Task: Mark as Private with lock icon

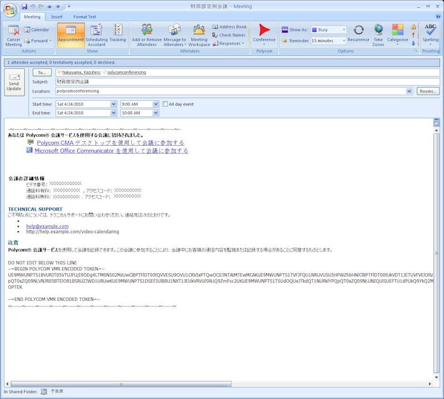Action: (x=413, y=27)
